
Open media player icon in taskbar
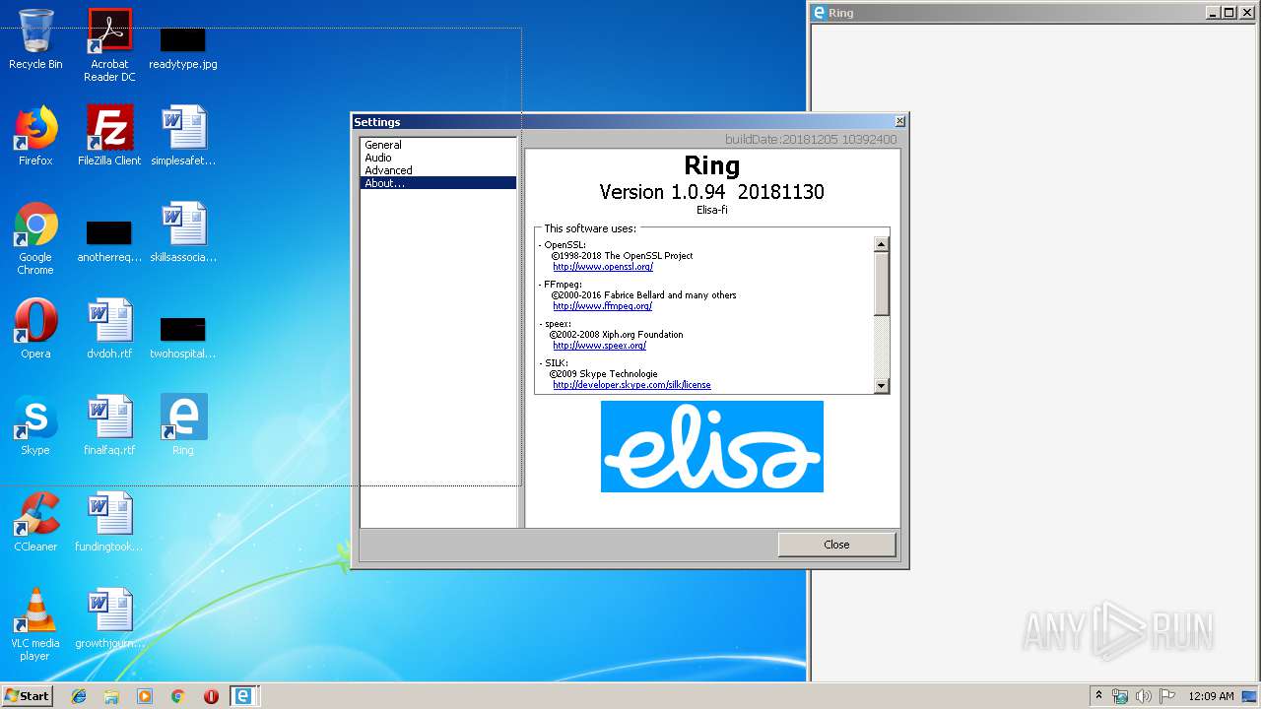click(145, 696)
